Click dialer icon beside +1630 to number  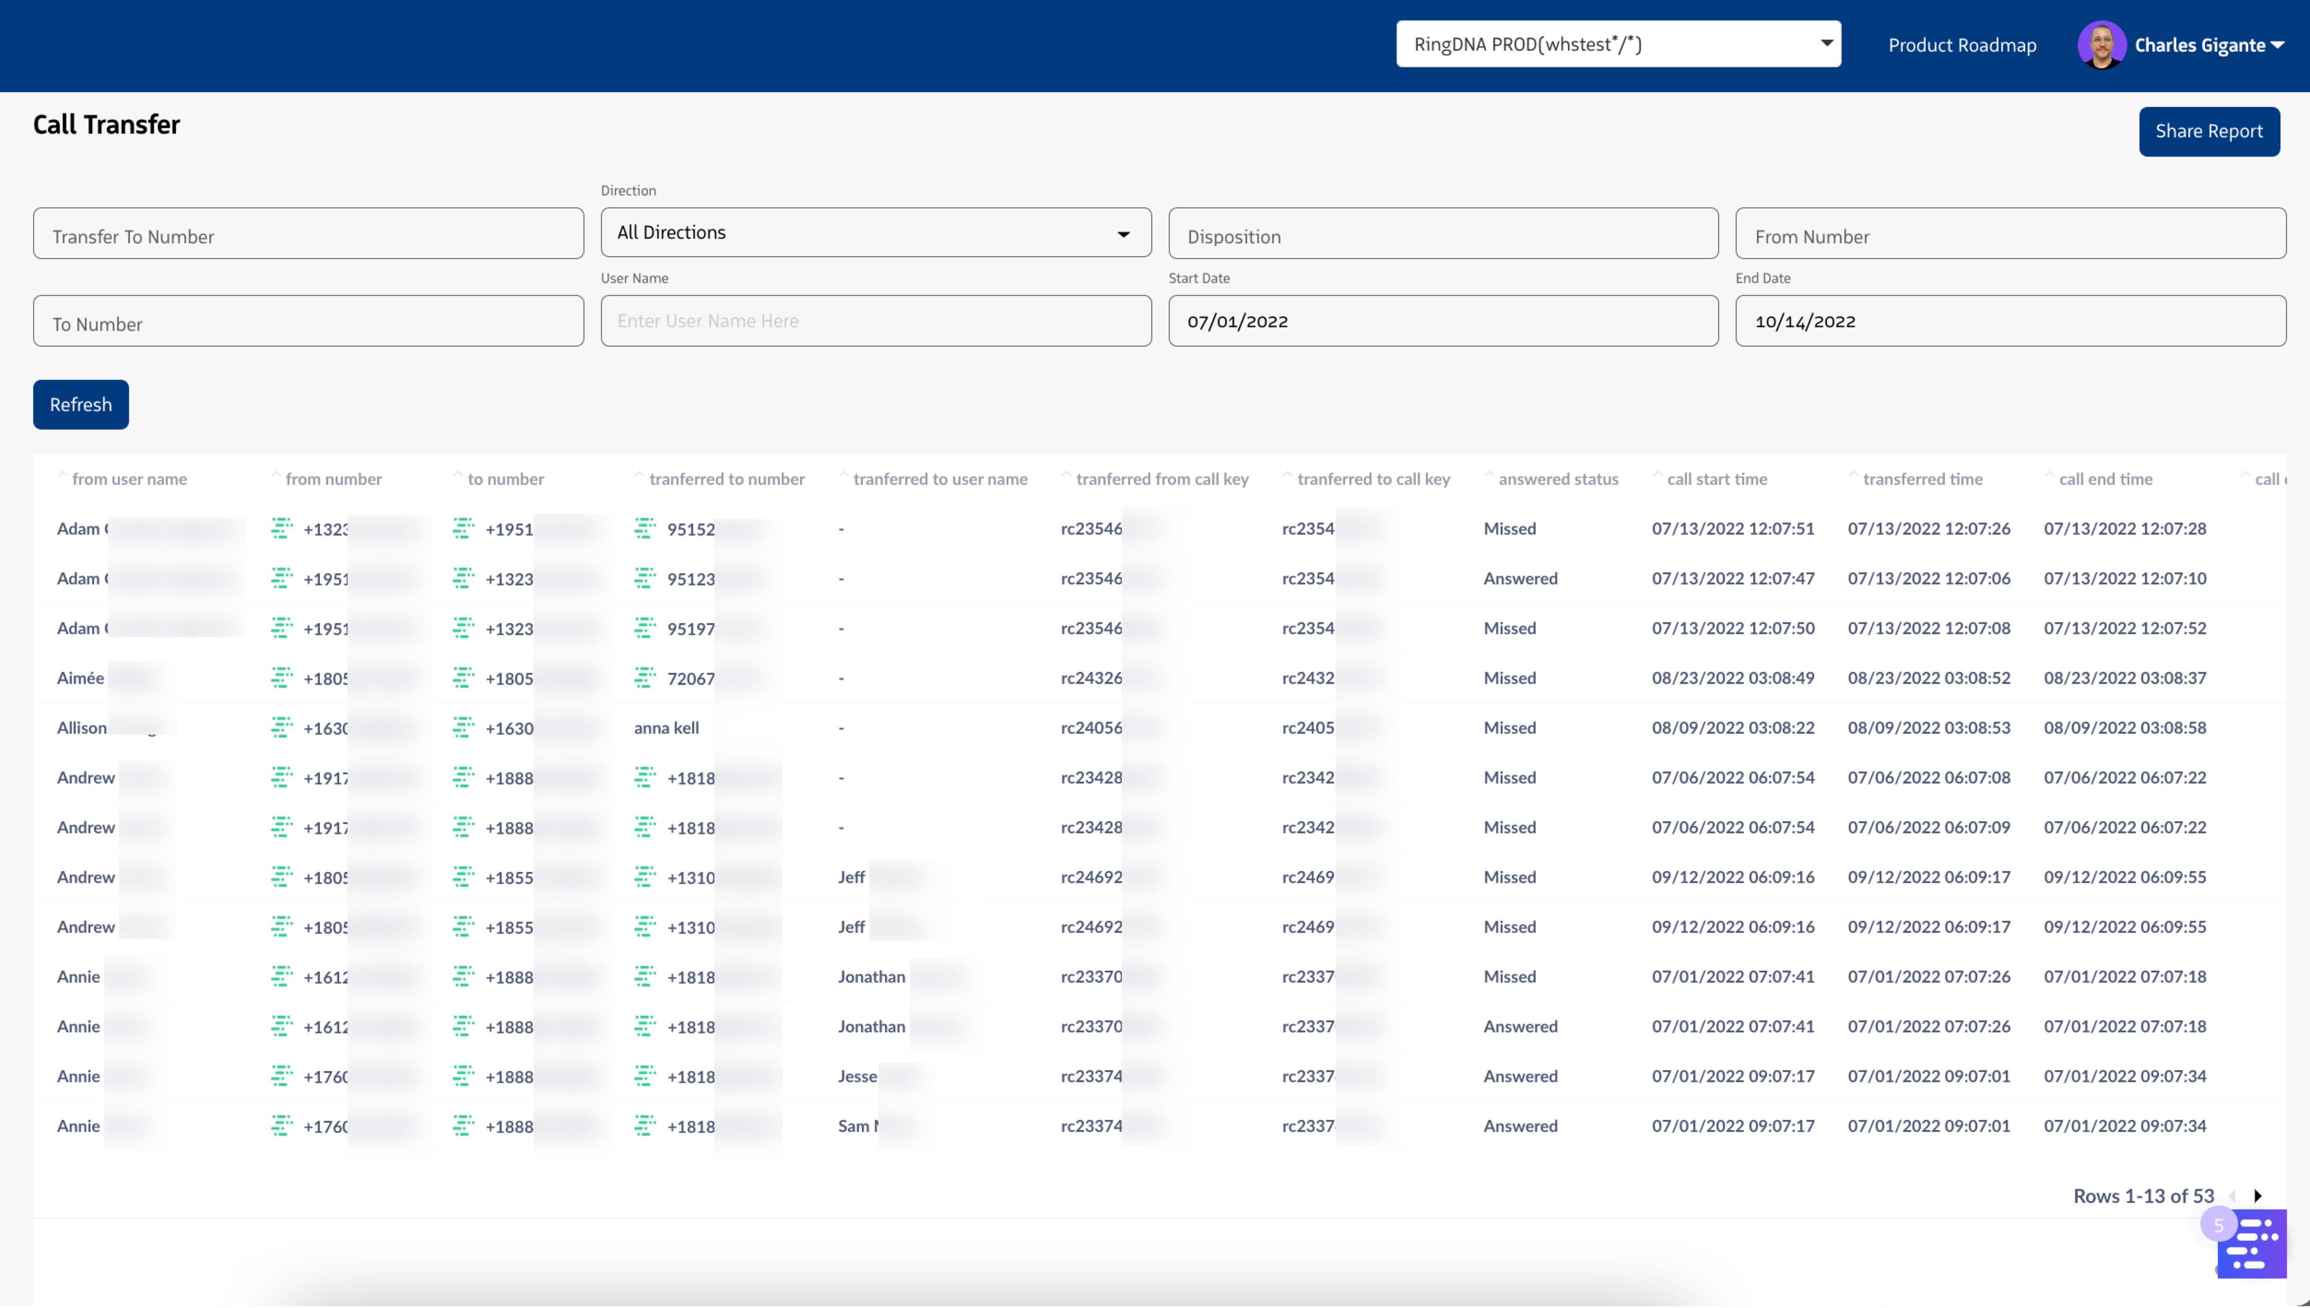[x=463, y=727]
